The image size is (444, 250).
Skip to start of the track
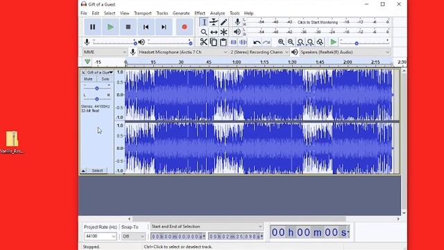click(x=146, y=27)
